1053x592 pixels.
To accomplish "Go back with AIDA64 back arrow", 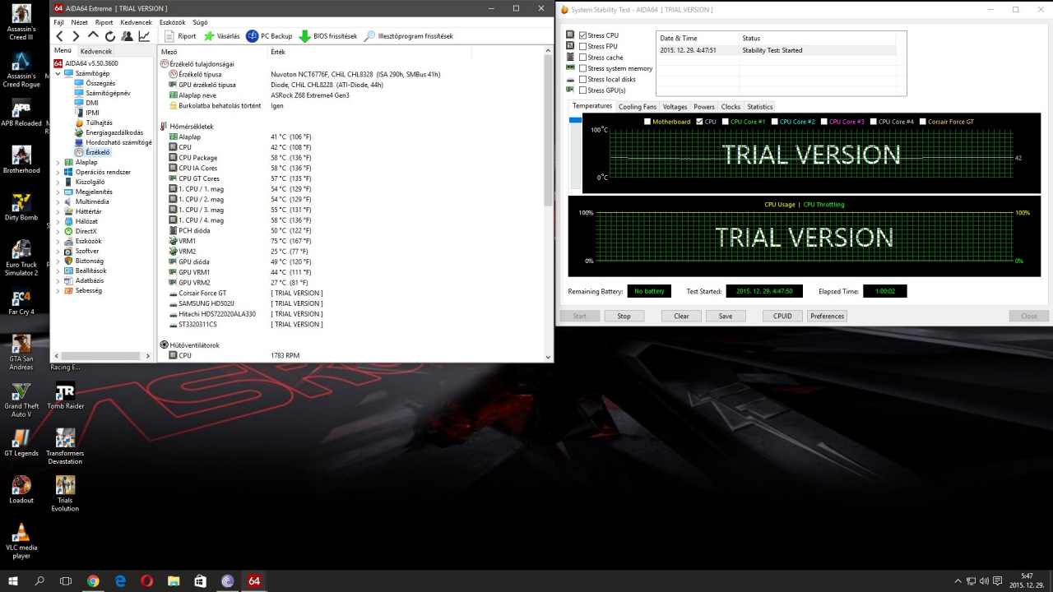I will click(59, 36).
